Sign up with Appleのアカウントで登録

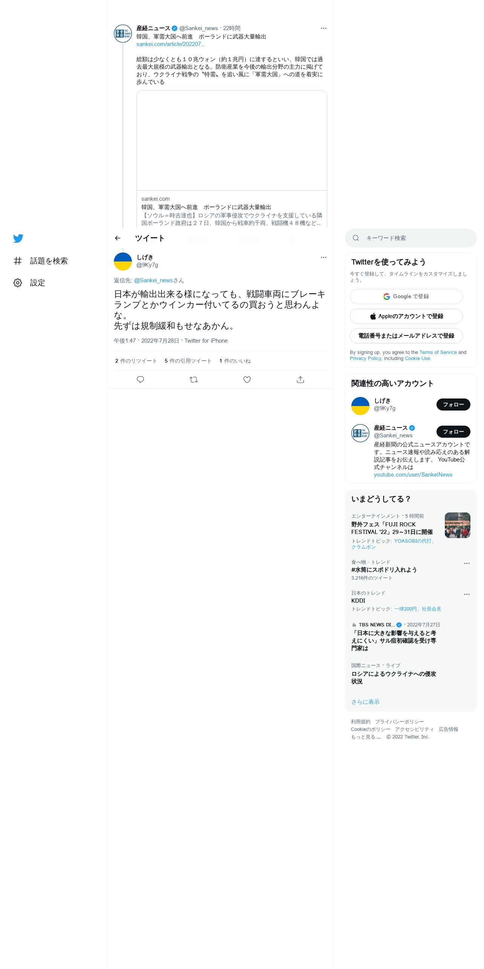[406, 316]
